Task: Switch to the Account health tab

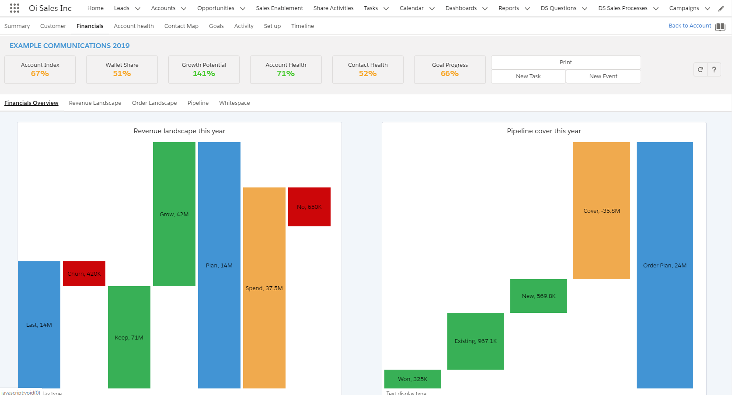Action: pos(134,26)
